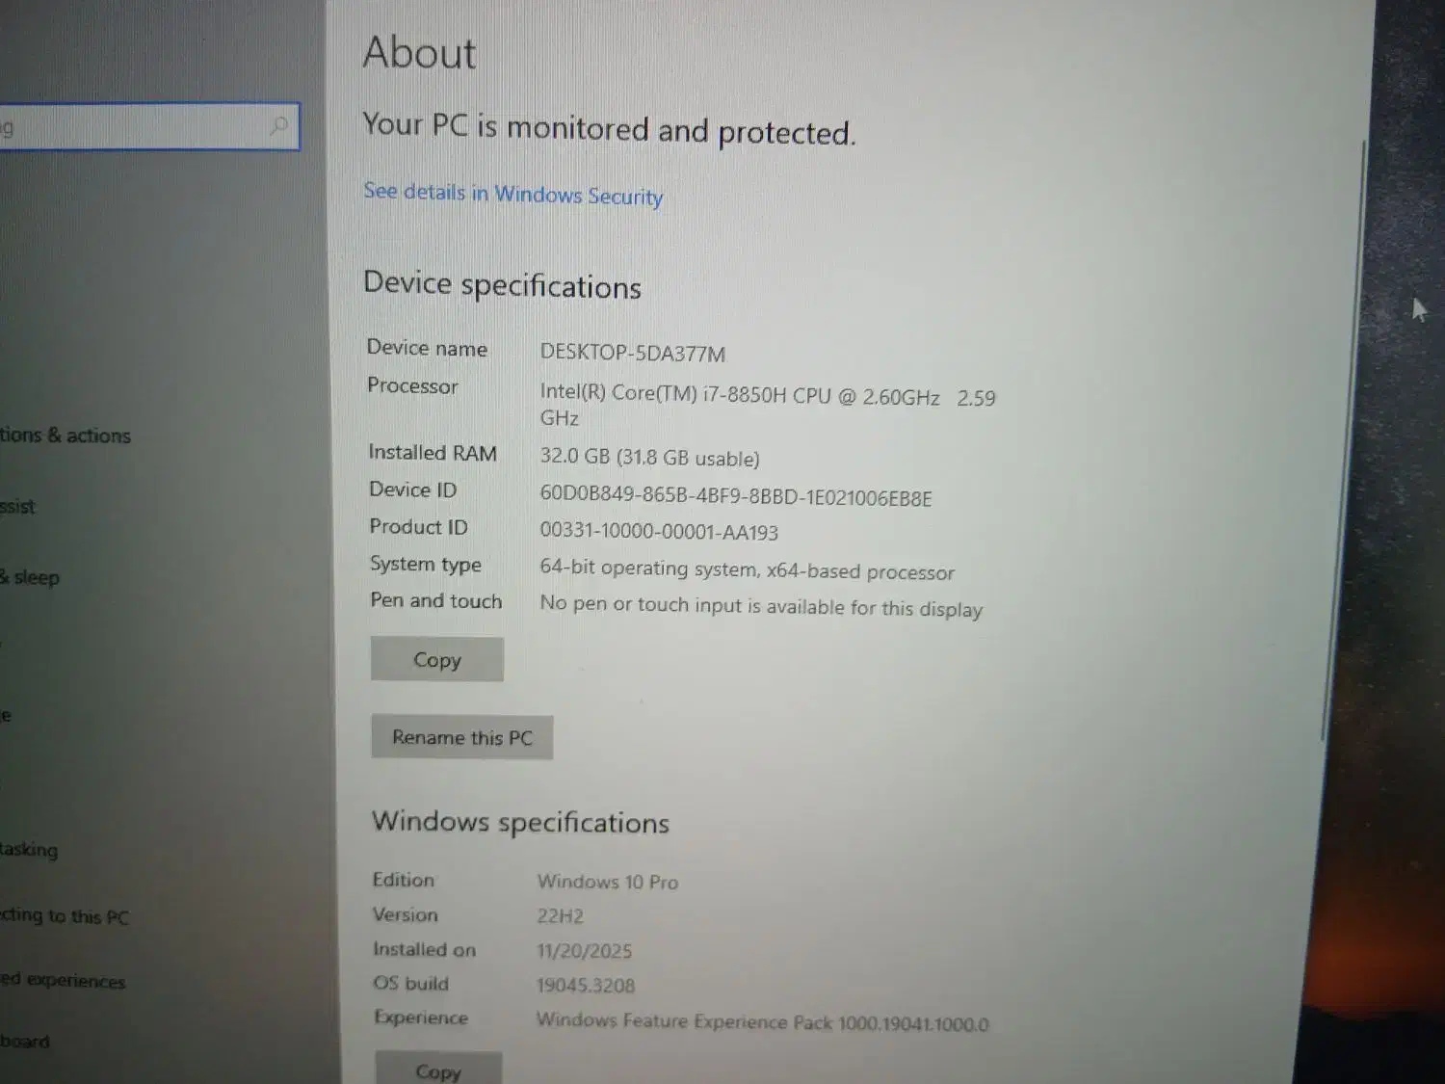Select Focus assist in the sidebar
The height and width of the screenshot is (1084, 1445).
17,506
